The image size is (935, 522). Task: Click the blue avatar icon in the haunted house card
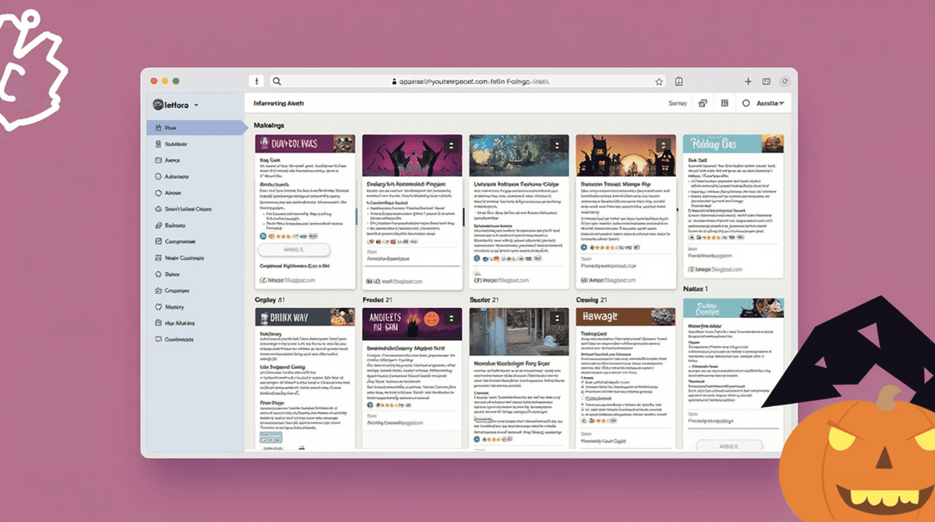[584, 247]
